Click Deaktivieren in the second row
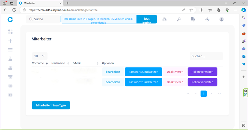This screenshot has height=130, width=248. pos(175,82)
